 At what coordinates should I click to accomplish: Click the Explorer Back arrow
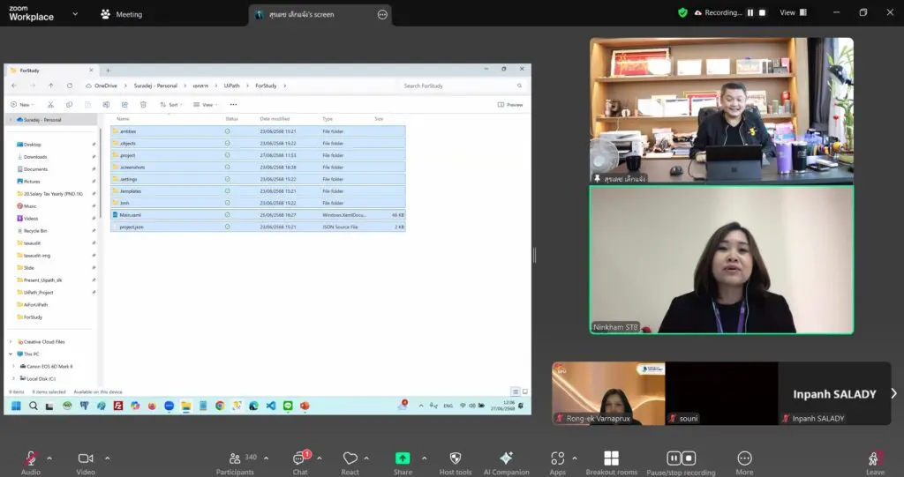pyautogui.click(x=14, y=86)
